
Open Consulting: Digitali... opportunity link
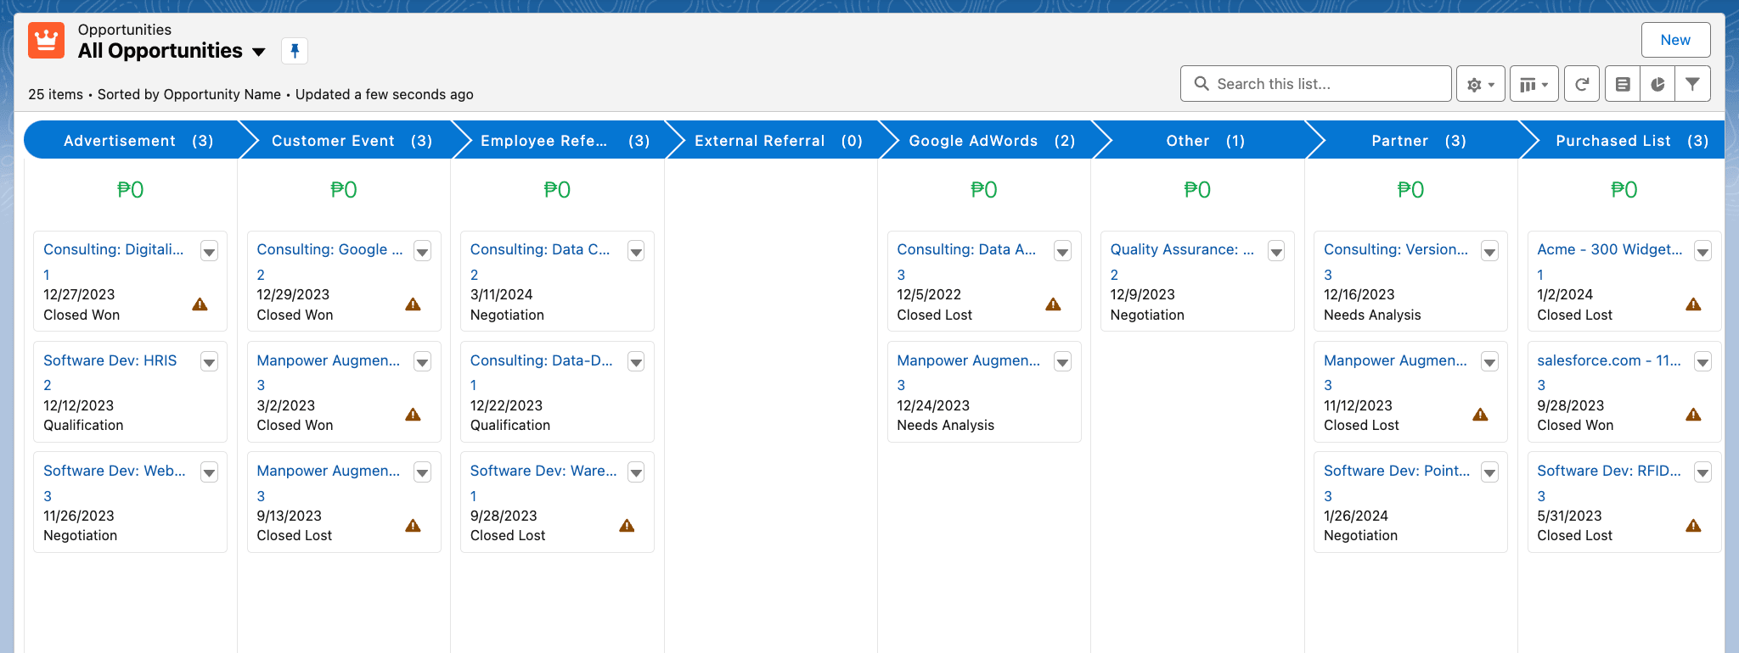pos(114,249)
